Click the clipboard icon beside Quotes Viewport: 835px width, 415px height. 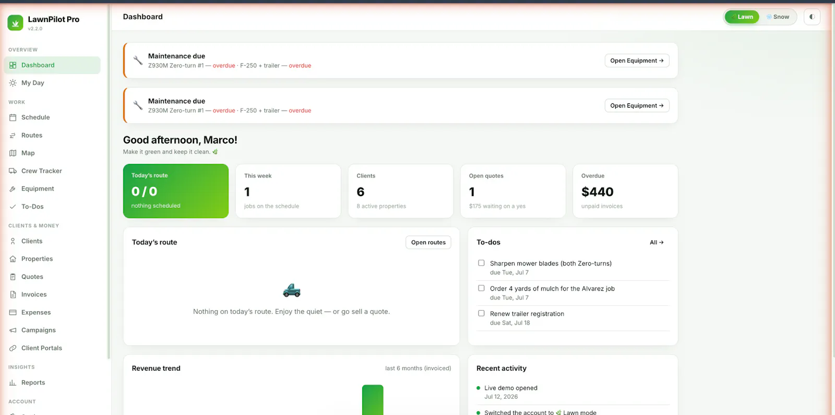pyautogui.click(x=13, y=277)
